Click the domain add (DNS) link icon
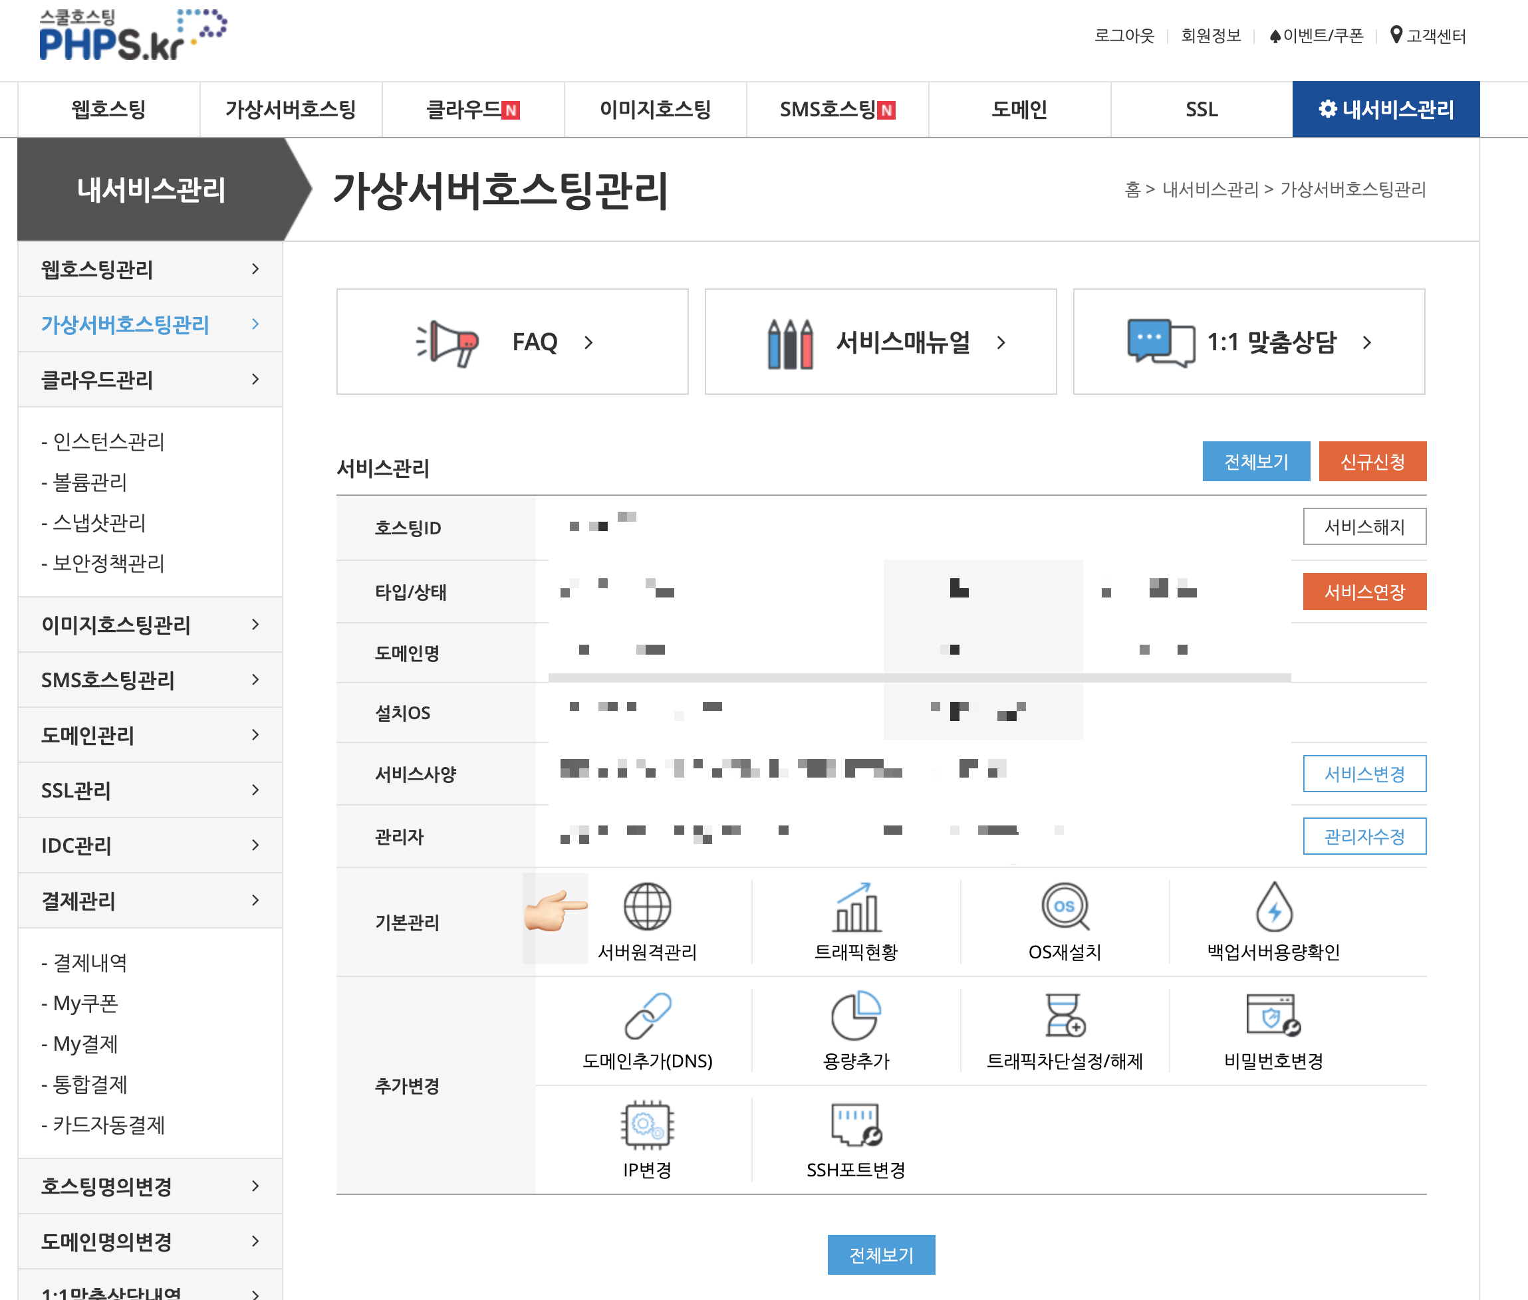Screen dimensions: 1528x1300 click(x=646, y=1016)
